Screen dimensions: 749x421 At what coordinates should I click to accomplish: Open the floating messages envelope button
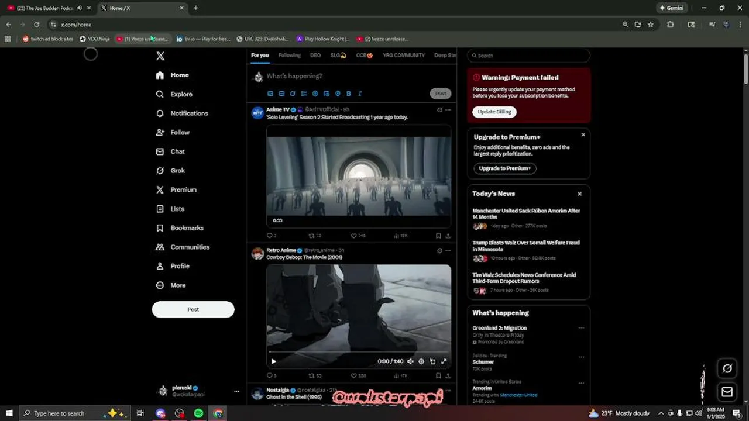coord(727,392)
